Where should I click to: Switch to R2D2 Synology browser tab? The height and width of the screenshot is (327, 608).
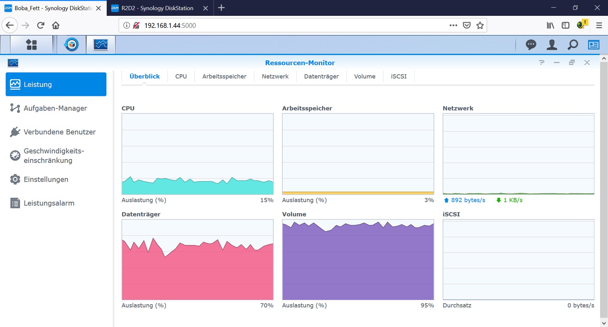tap(157, 8)
